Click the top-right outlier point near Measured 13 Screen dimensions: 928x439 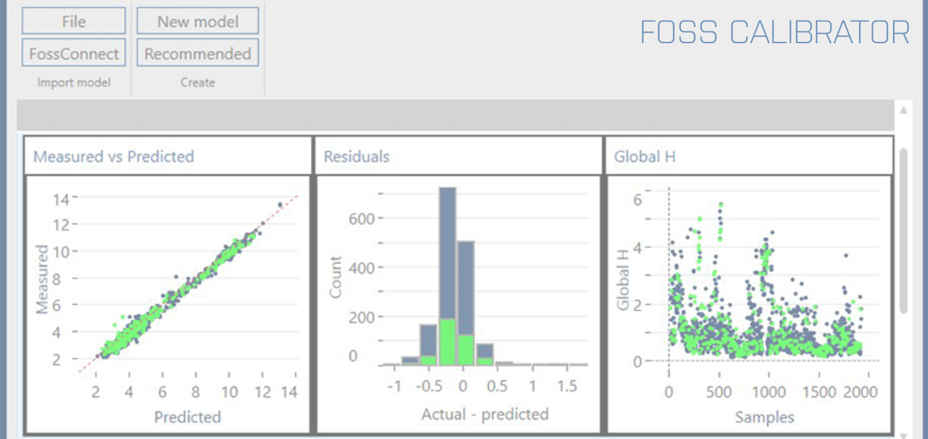point(280,204)
